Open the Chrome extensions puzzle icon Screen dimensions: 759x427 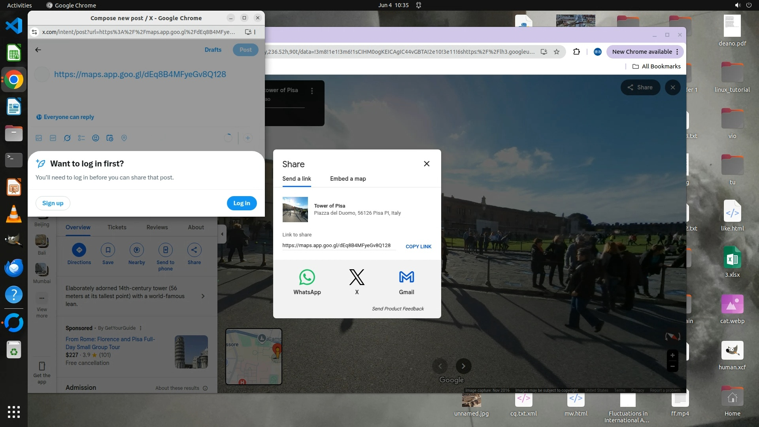click(576, 52)
